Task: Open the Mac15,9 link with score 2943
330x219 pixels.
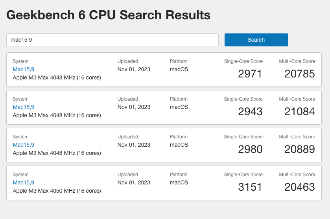Action: (23, 107)
